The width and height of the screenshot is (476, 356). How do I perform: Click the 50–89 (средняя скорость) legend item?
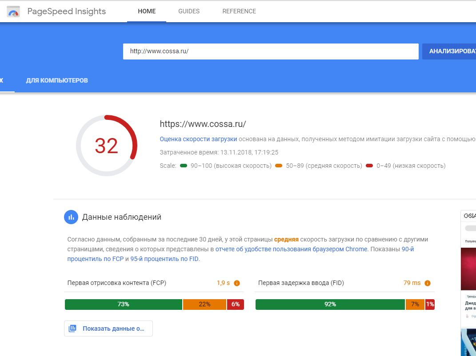319,166
